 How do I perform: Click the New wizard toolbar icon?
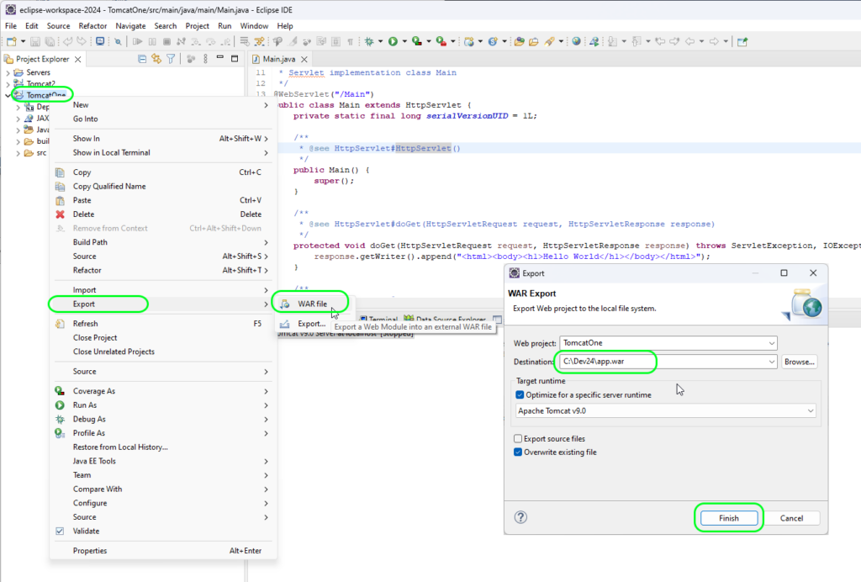(x=11, y=42)
